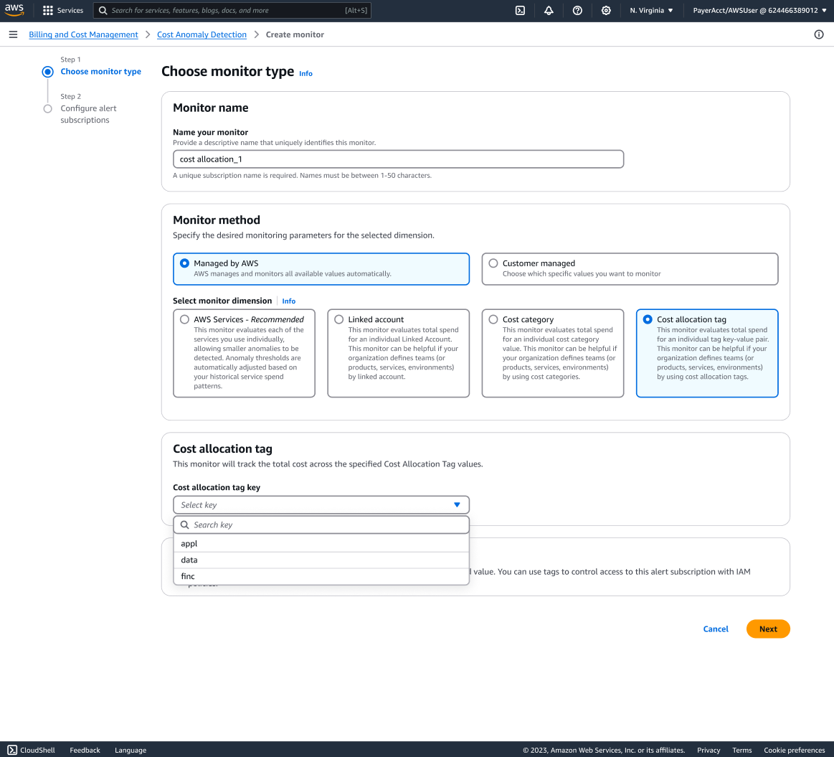Click the Monitor name text field

(x=398, y=159)
